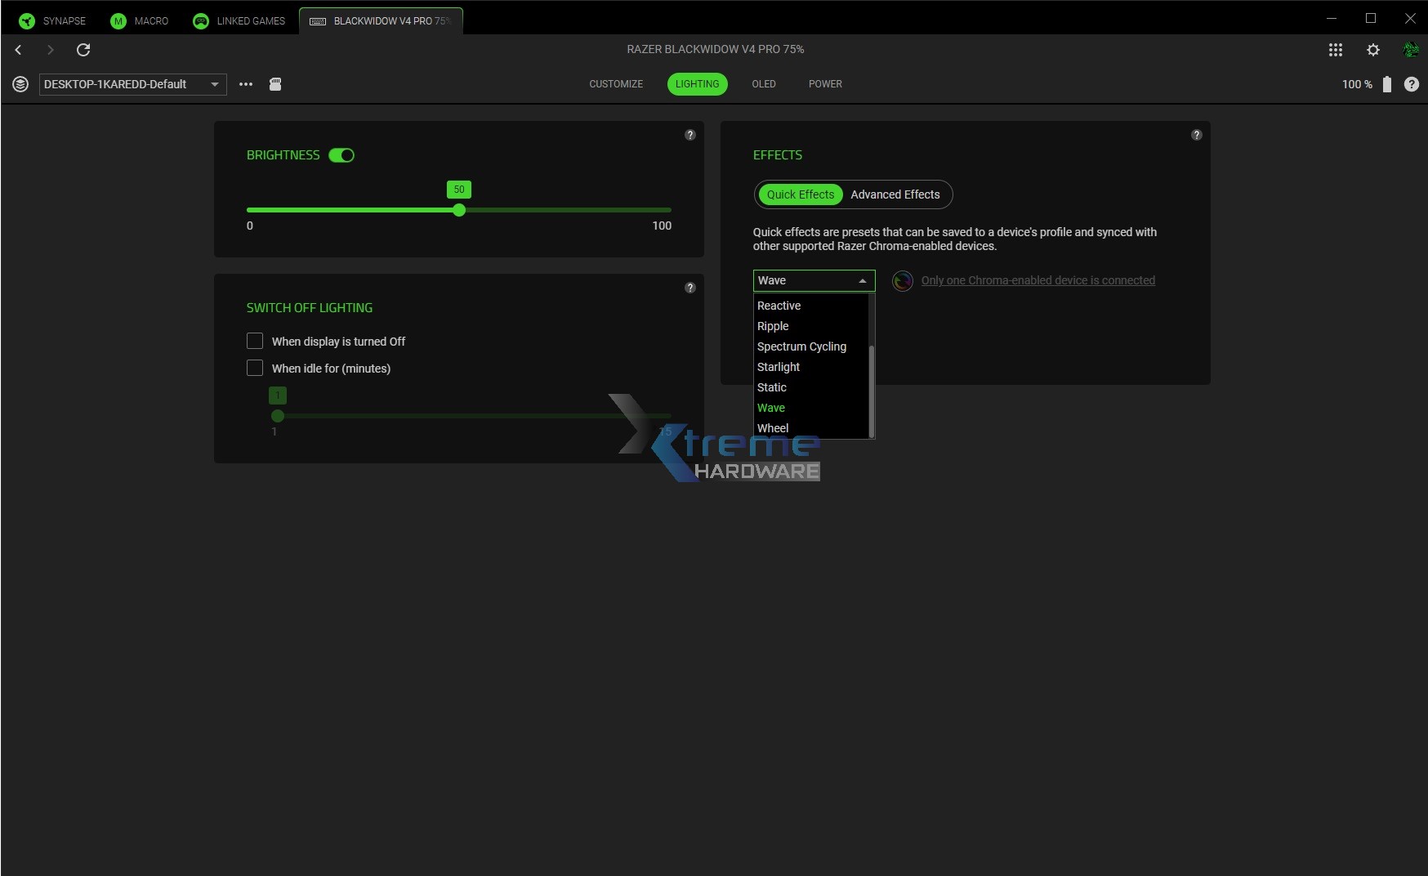Image resolution: width=1428 pixels, height=876 pixels.
Task: Click the Chroma color wheel icon
Action: [902, 280]
